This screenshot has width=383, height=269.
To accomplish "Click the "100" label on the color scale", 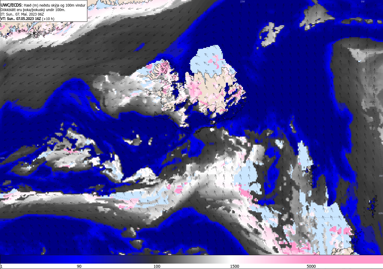I will 157,266.
